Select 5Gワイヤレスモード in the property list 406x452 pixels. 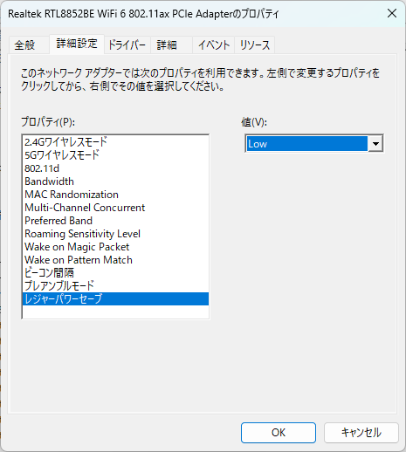tap(115, 155)
